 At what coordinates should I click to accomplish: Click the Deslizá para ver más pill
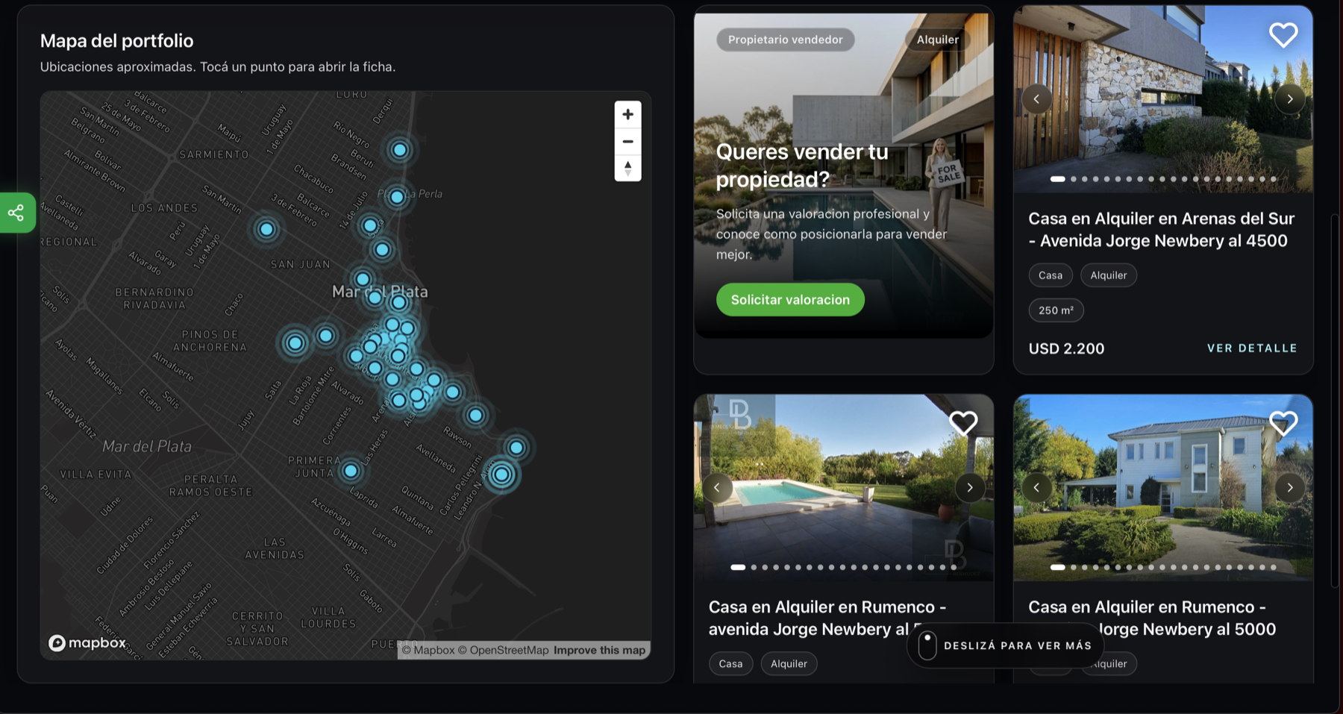coord(1007,645)
